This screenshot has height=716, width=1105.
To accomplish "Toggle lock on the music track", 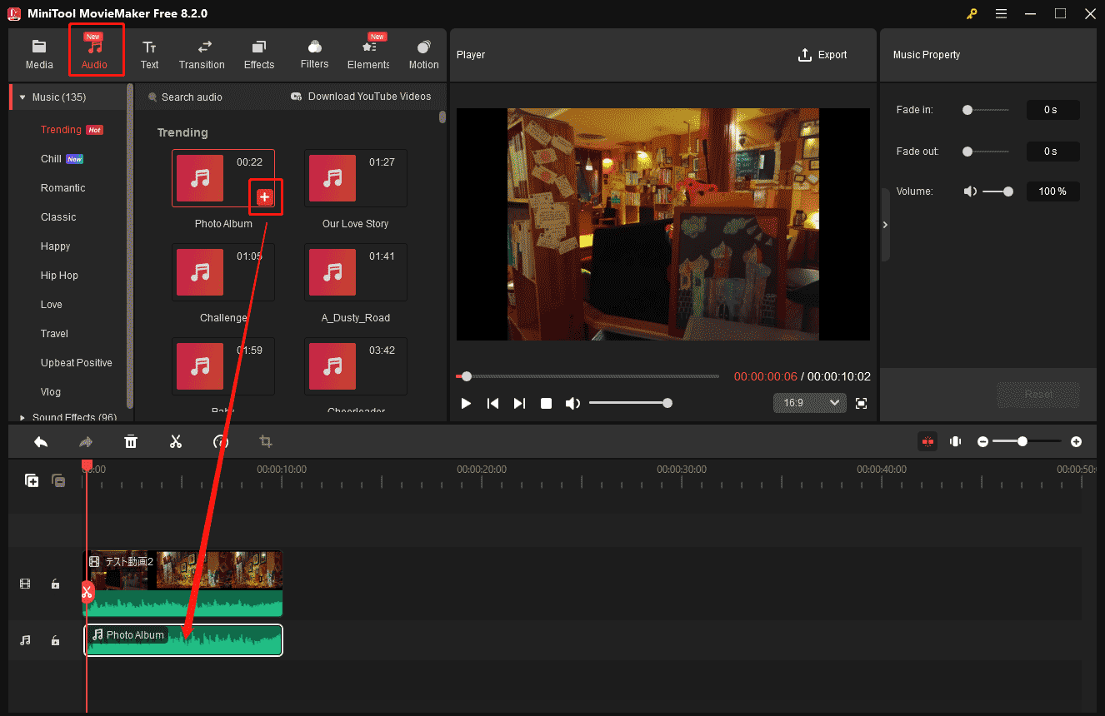I will (55, 640).
